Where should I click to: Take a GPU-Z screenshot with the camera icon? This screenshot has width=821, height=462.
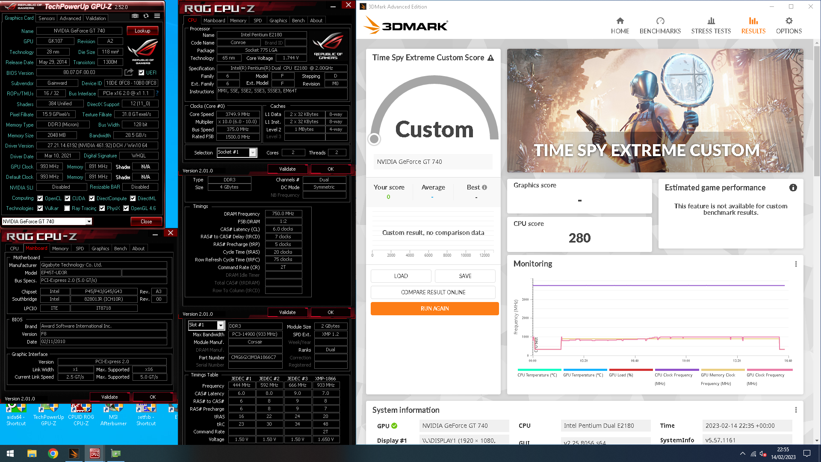pyautogui.click(x=135, y=16)
